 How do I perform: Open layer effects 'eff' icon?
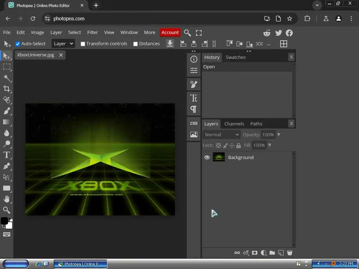click(x=246, y=253)
